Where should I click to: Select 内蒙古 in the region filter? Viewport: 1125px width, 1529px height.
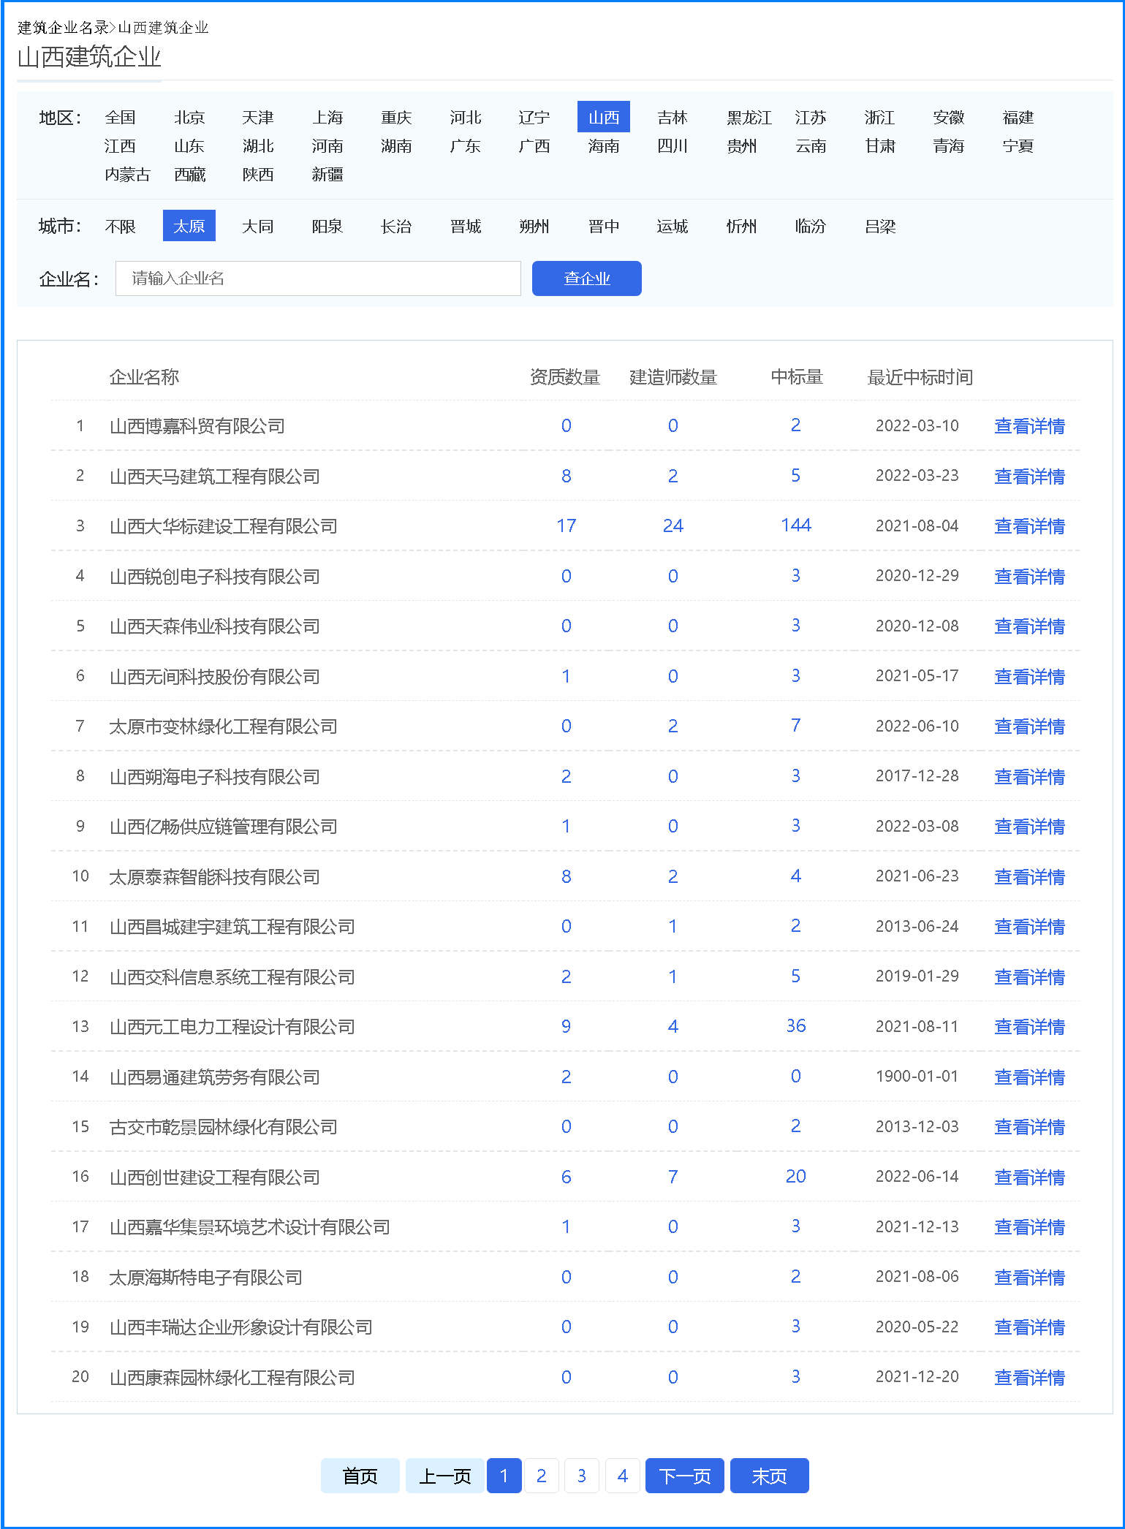[x=127, y=175]
